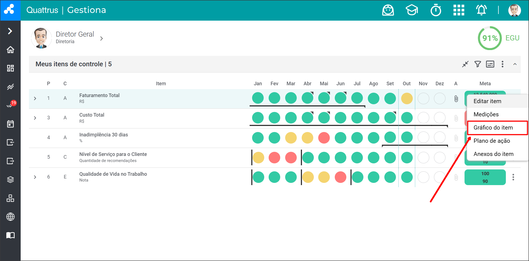Select Plano de ação menu option
Screen dimensions: 529x261
coord(492,141)
